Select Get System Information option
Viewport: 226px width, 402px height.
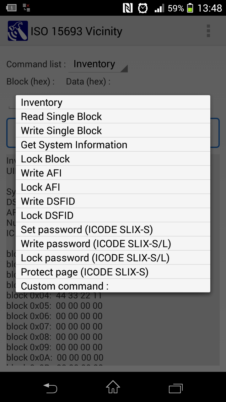click(x=113, y=145)
